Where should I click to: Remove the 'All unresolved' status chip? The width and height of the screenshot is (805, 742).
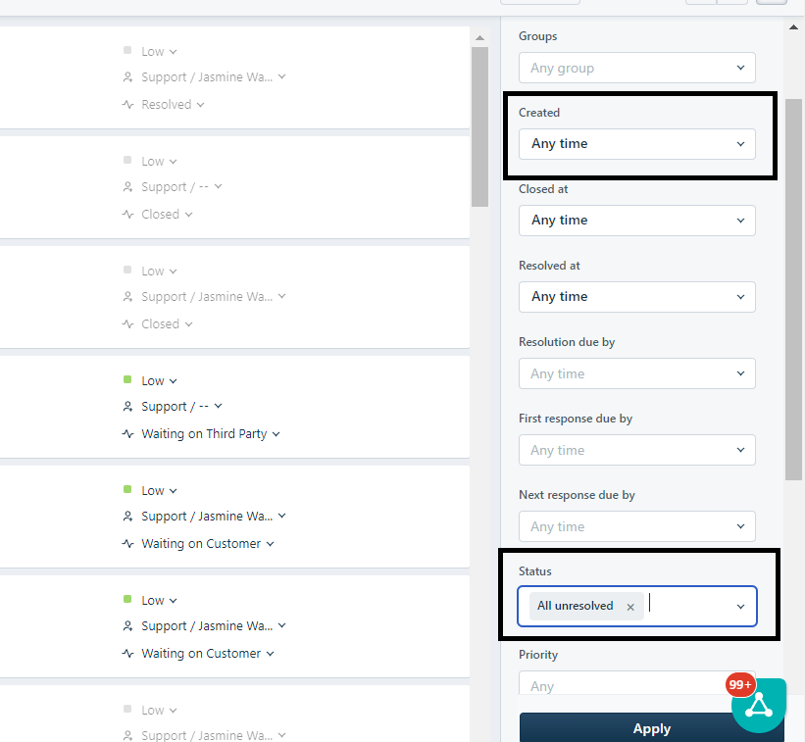click(630, 607)
